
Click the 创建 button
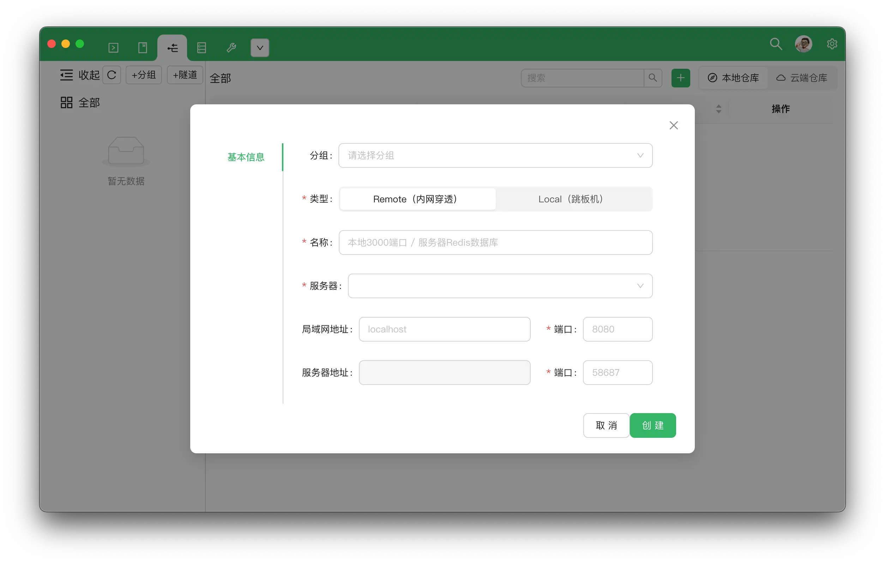click(653, 425)
